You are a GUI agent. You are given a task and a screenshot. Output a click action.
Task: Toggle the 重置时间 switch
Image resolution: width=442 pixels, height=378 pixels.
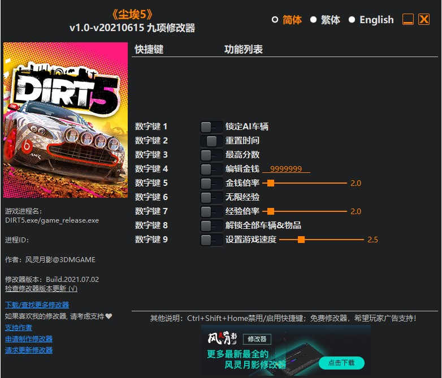pos(211,141)
